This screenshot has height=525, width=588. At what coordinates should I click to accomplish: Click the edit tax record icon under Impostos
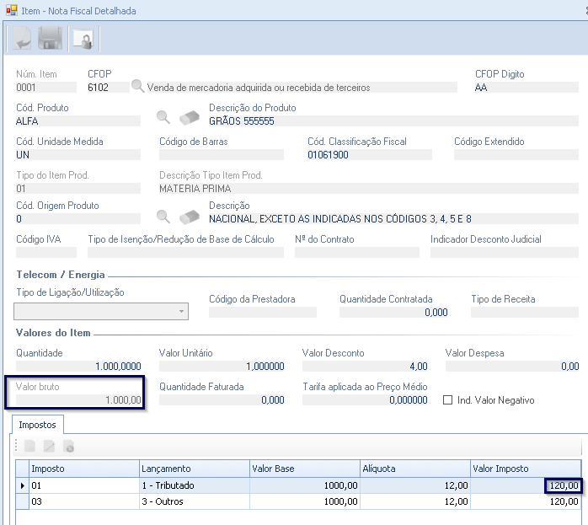[50, 447]
